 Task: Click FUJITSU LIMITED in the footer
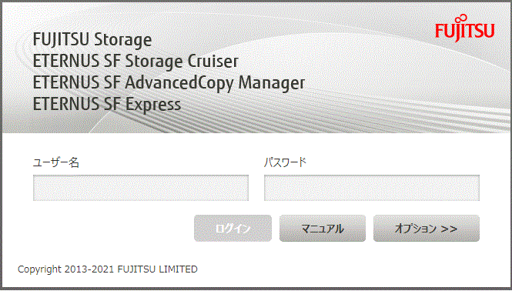pyautogui.click(x=157, y=269)
